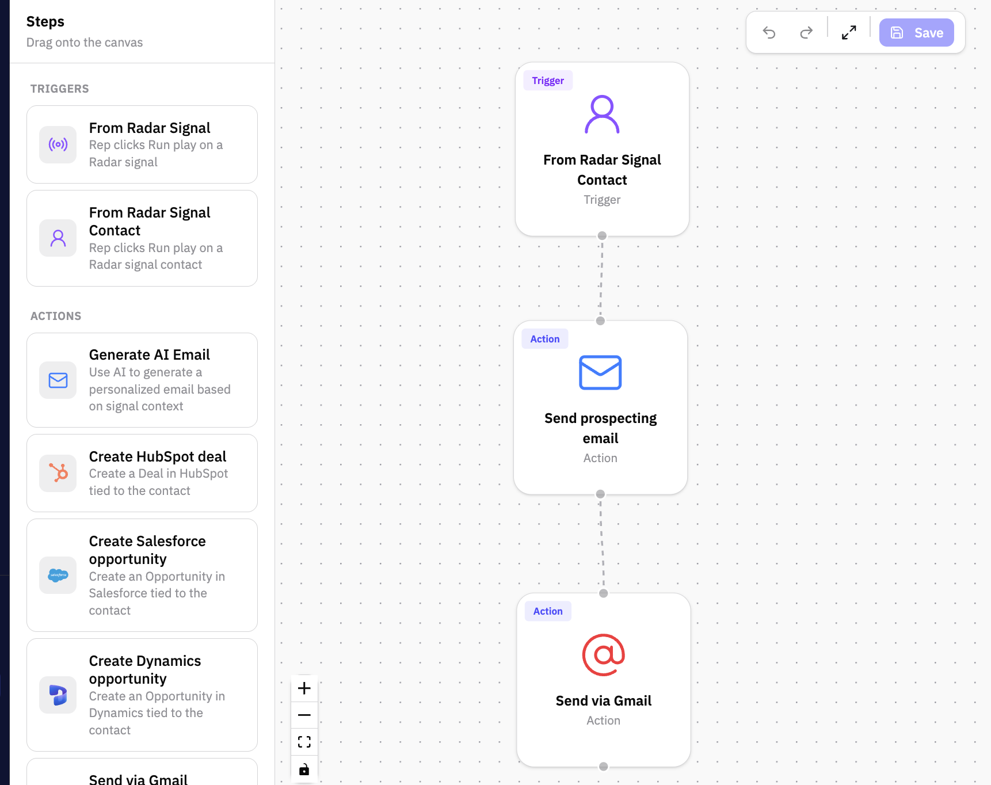Image resolution: width=991 pixels, height=785 pixels.
Task: Click the redo arrow icon
Action: coord(806,33)
